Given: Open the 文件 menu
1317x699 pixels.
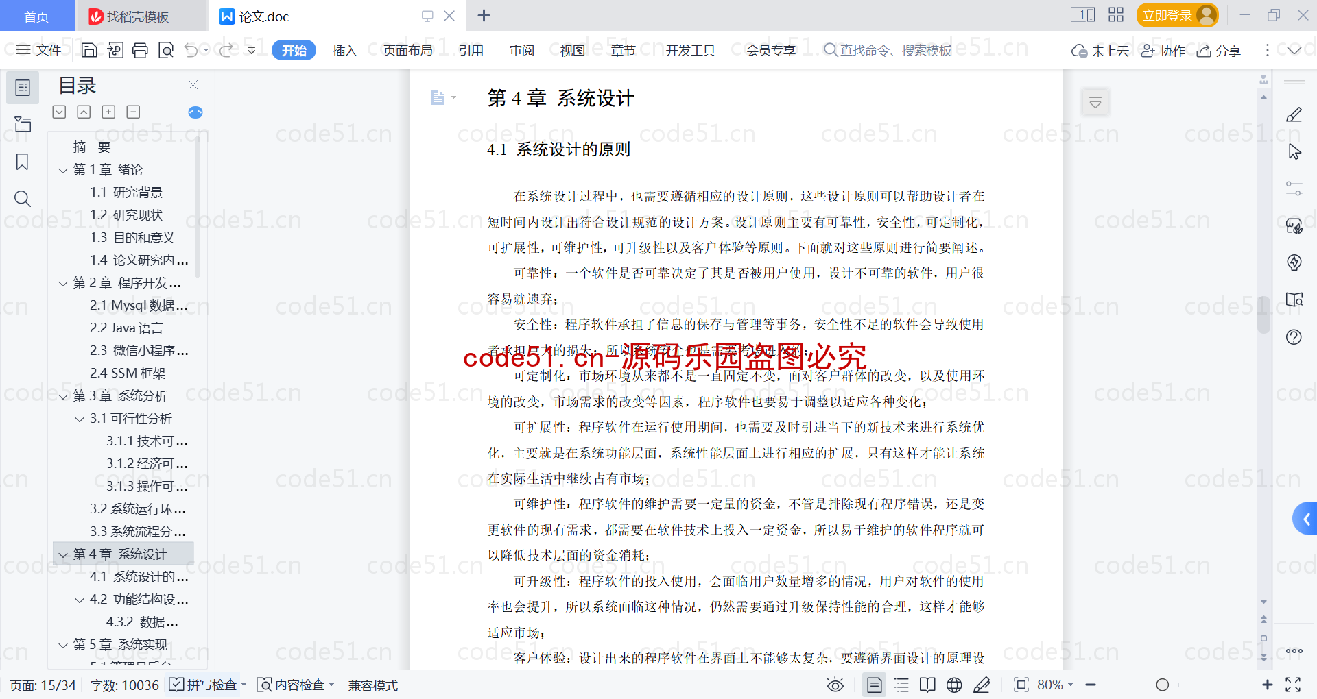Looking at the screenshot, I should pos(39,50).
